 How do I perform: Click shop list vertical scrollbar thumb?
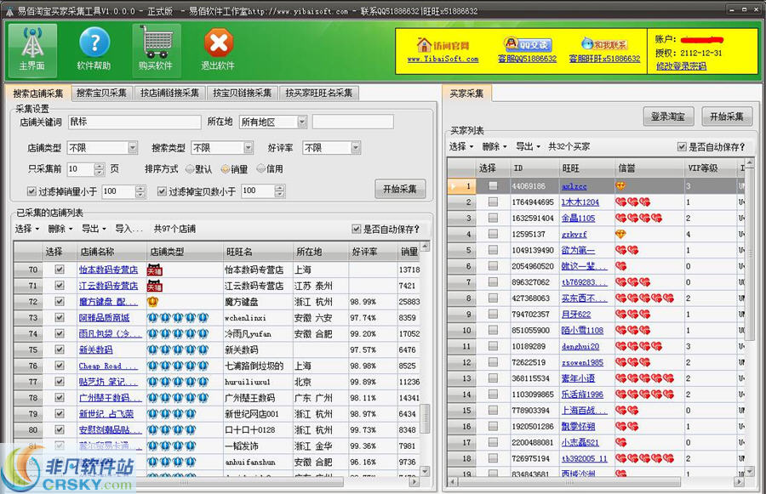click(425, 418)
